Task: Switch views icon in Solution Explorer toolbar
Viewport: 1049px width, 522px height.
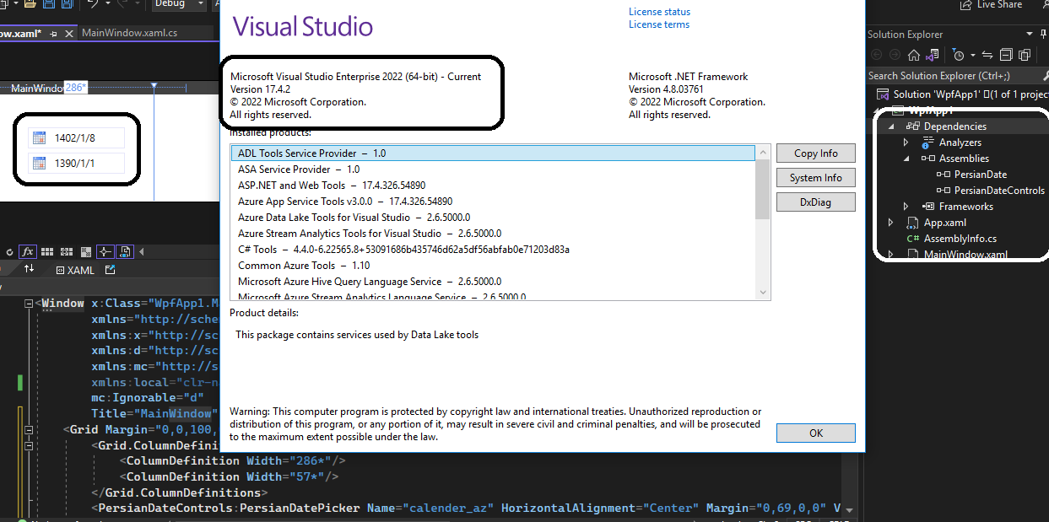Action: coord(933,55)
